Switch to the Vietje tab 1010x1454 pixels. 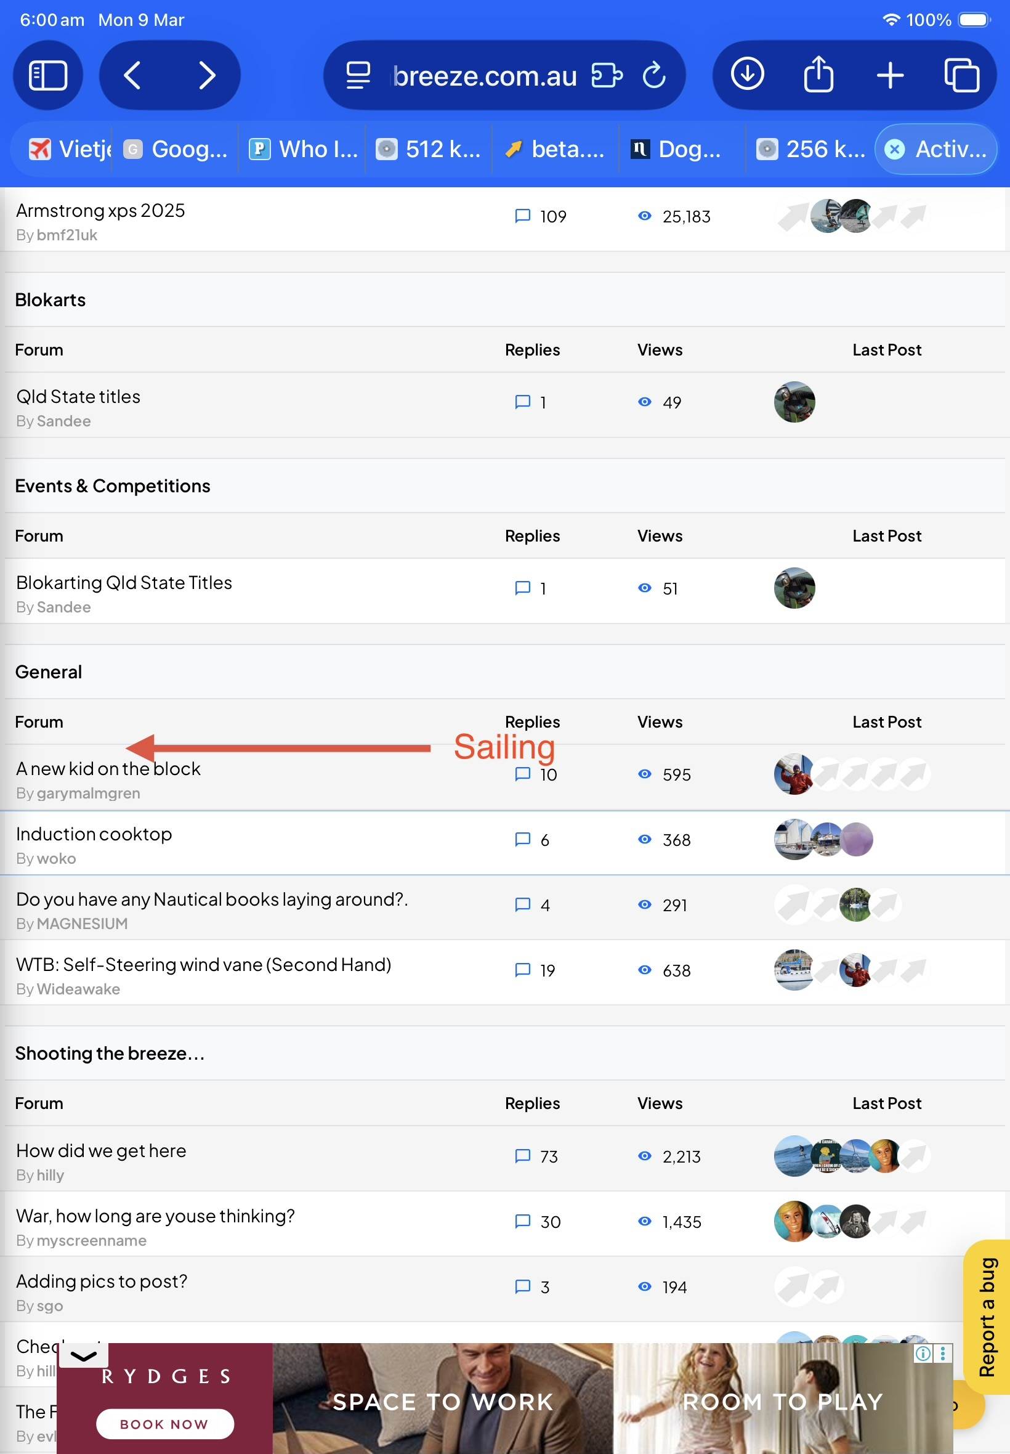point(70,149)
